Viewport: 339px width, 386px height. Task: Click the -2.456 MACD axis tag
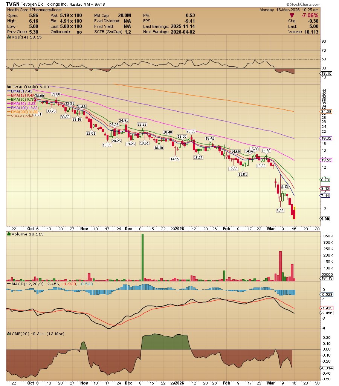coord(327,313)
